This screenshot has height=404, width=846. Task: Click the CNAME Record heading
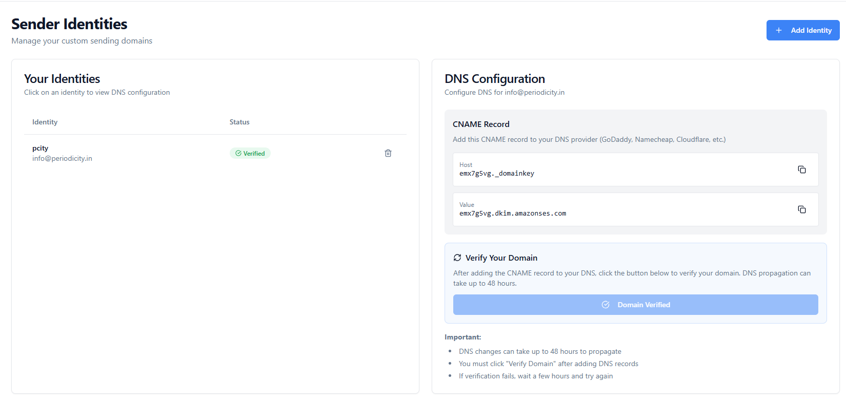coord(481,124)
